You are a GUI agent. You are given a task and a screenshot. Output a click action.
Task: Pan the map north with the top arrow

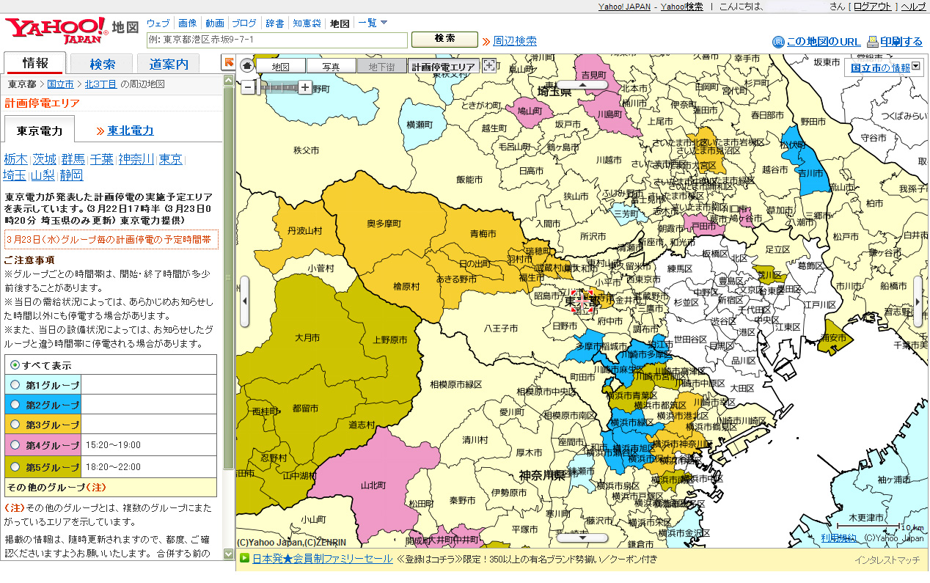coord(582,84)
